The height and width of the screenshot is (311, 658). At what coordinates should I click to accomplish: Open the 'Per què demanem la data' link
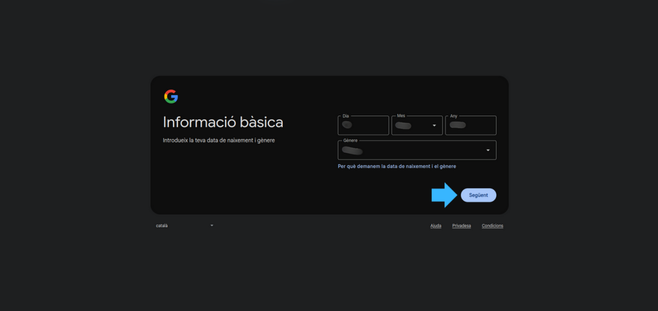click(396, 166)
